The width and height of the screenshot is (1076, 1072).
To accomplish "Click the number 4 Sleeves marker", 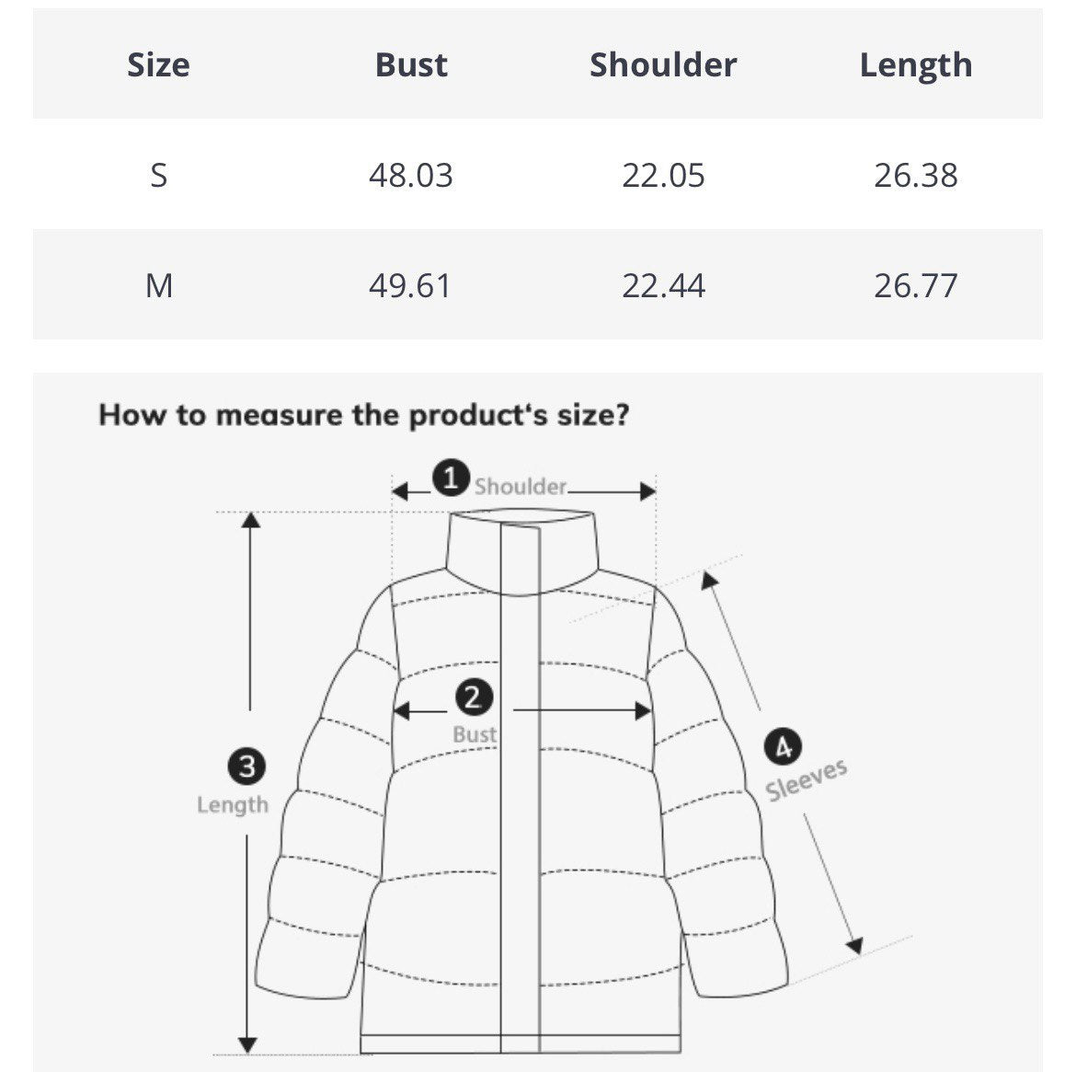I will [x=783, y=747].
